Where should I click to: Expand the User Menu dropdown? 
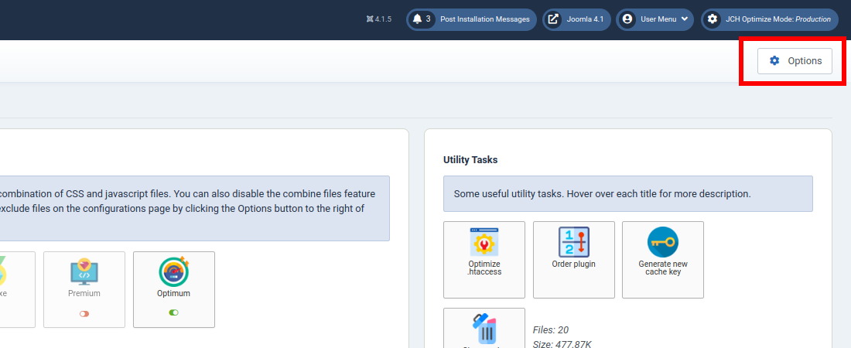point(654,19)
